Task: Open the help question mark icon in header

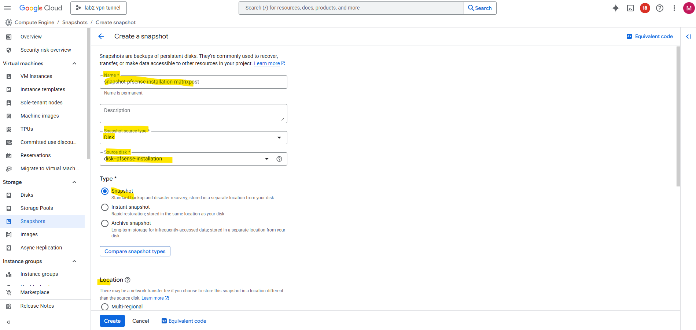Action: pos(659,8)
